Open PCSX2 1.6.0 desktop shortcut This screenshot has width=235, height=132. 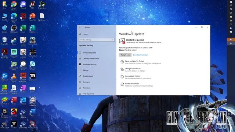coord(23,125)
